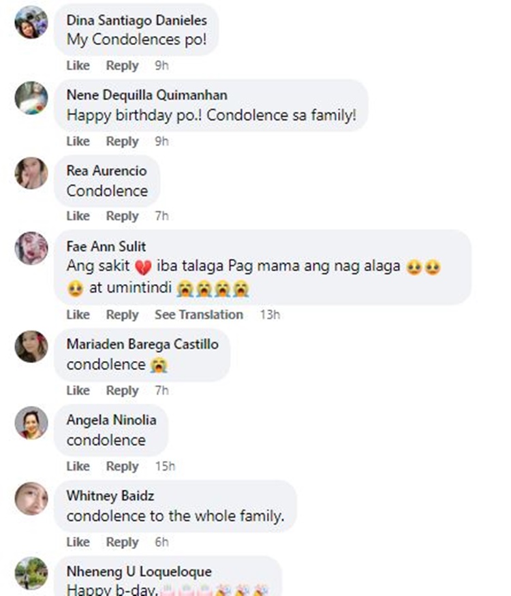Image resolution: width=511 pixels, height=596 pixels.
Task: Like Rea Aurencio's Condolence comment
Action: (78, 216)
